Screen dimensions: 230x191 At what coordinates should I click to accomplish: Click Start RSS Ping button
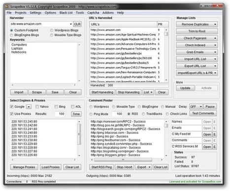pyautogui.click(x=101, y=167)
